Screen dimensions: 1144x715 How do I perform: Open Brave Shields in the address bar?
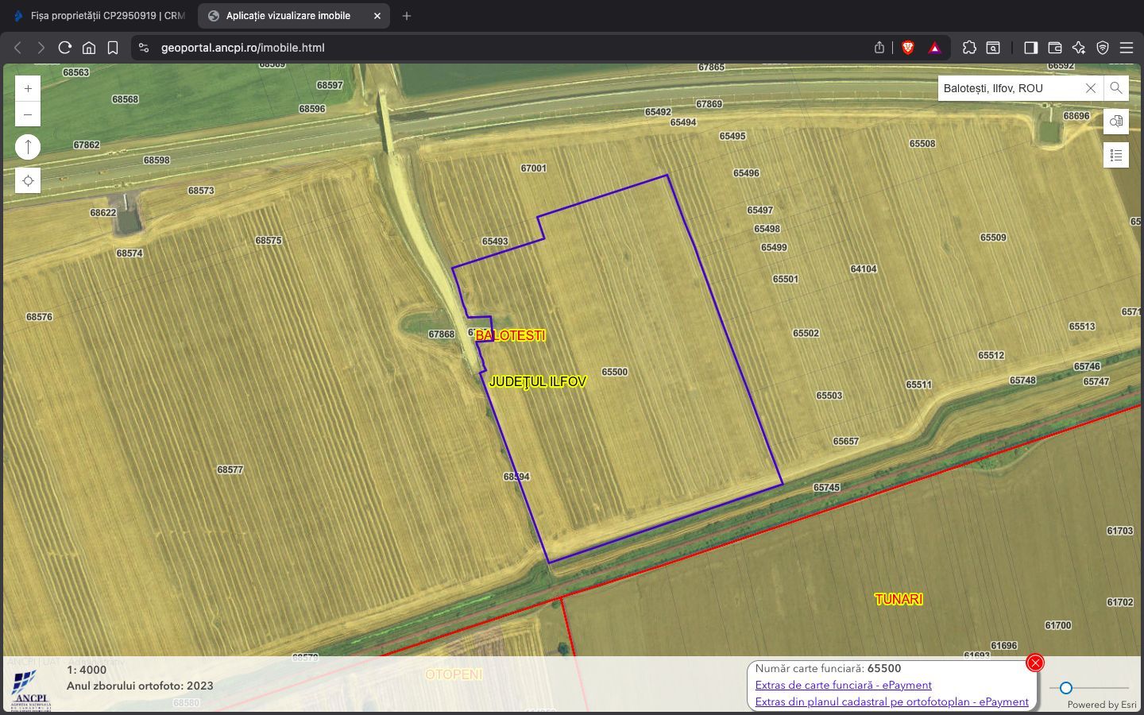coord(906,48)
